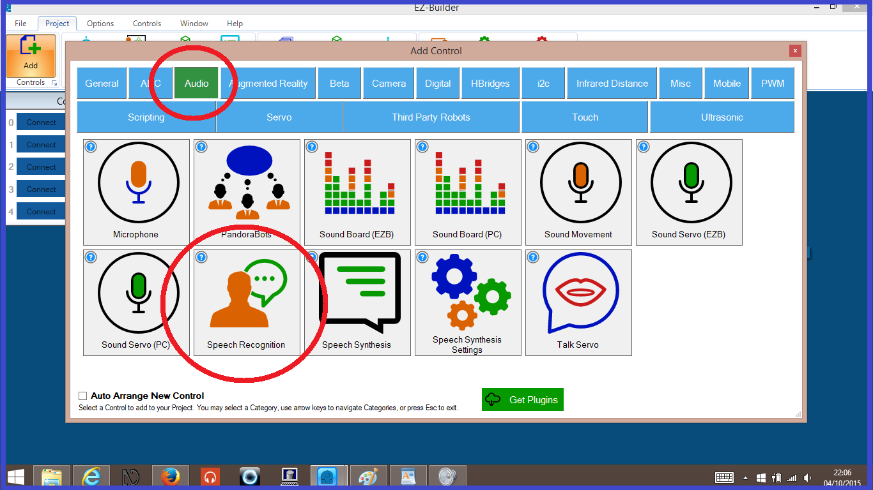Add the Sound Servo (EZB) control
873x490 pixels.
(x=689, y=192)
